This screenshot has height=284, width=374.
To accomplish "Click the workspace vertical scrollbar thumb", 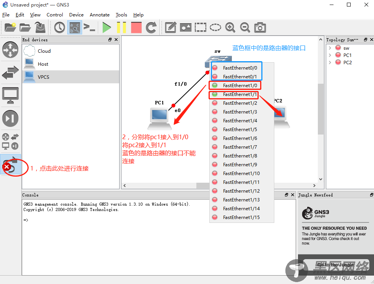I will coord(321,109).
